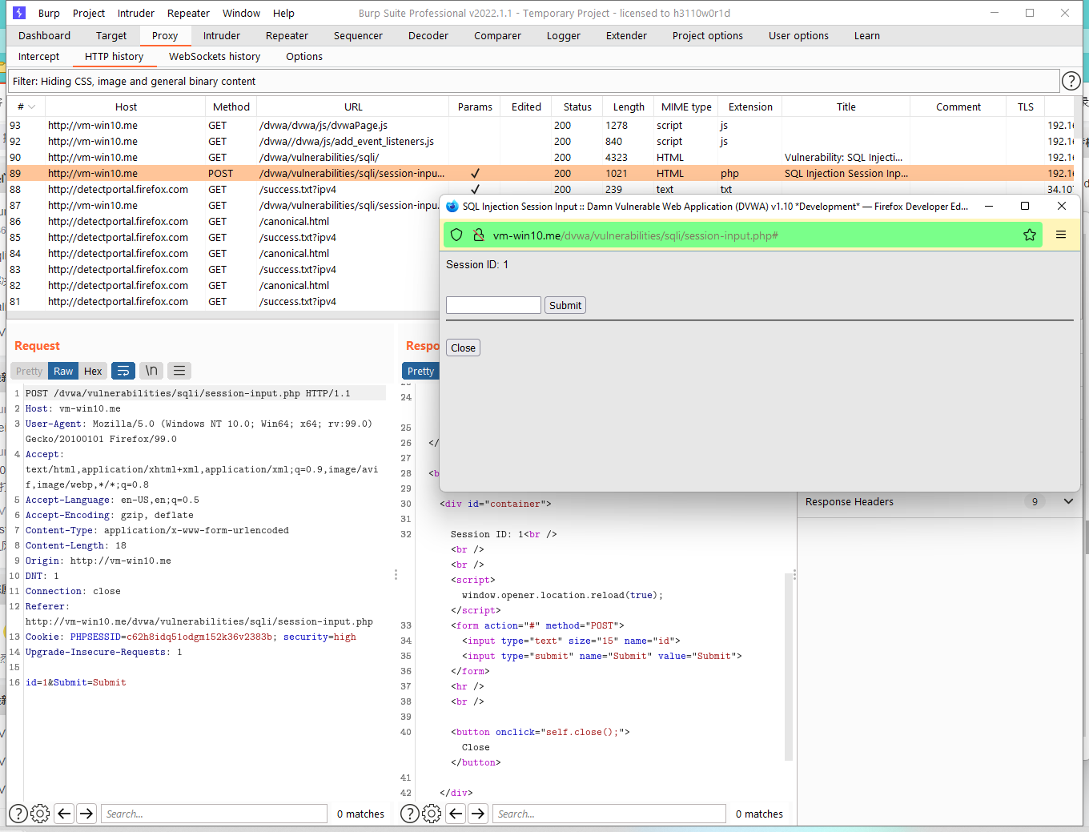Click the Firefox URL address bar
1089x832 pixels.
pyautogui.click(x=743, y=235)
